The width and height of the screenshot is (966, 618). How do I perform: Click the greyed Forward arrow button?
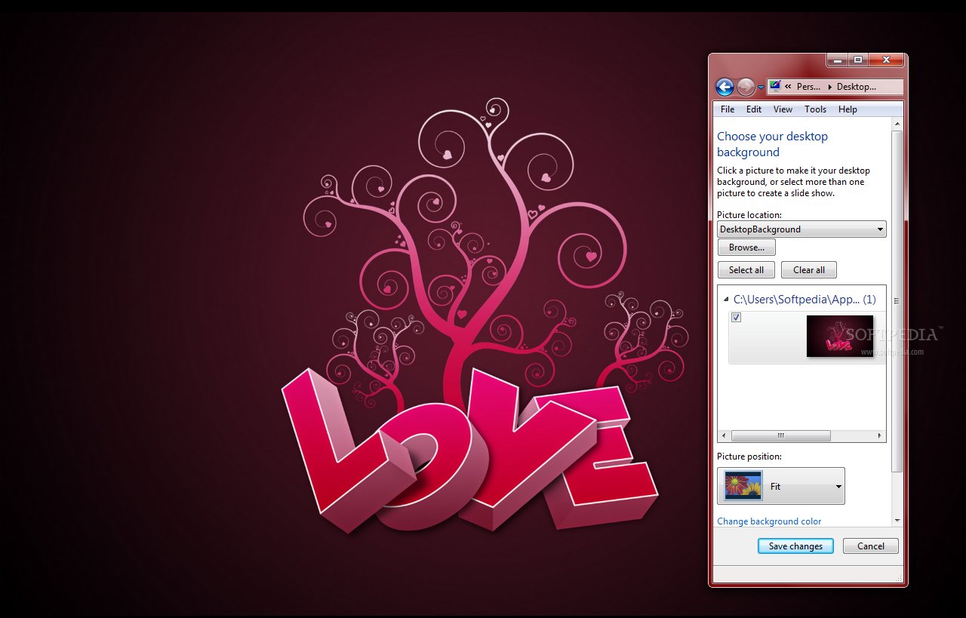[x=746, y=87]
